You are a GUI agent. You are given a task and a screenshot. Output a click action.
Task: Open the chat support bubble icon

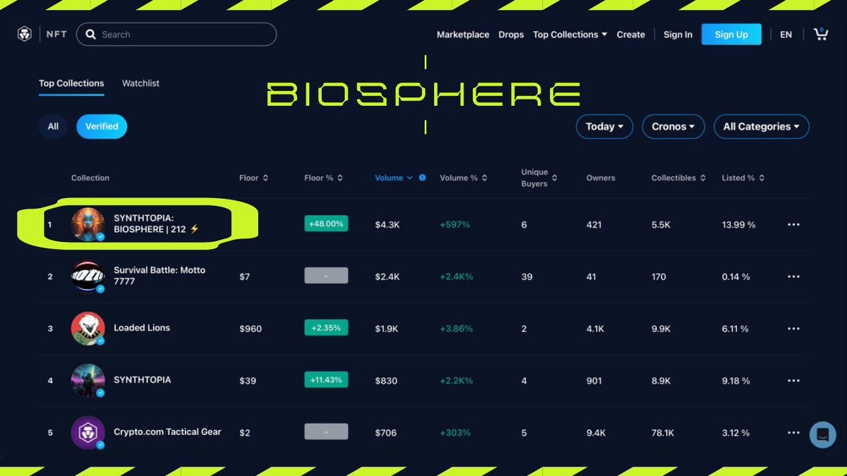coord(822,434)
